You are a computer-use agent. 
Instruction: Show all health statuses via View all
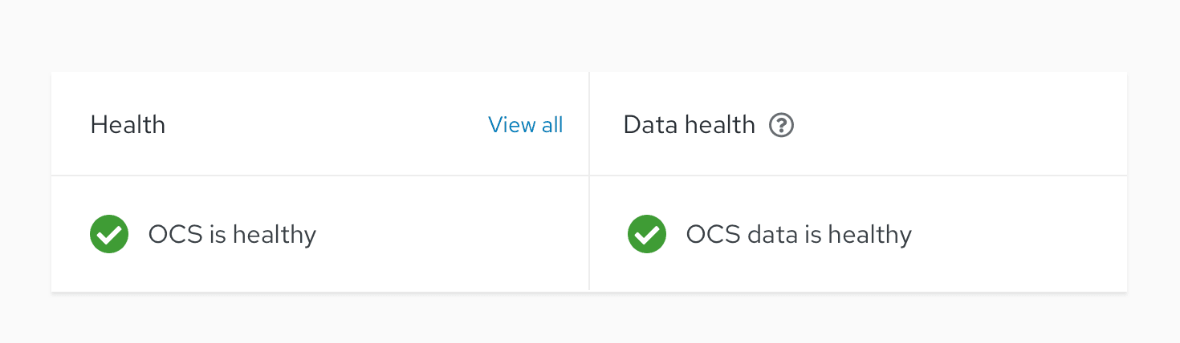point(525,125)
